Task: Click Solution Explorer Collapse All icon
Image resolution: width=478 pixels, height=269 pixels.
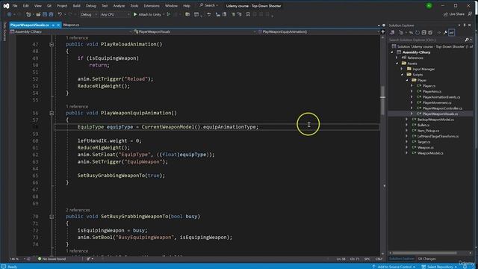Action: click(x=423, y=32)
